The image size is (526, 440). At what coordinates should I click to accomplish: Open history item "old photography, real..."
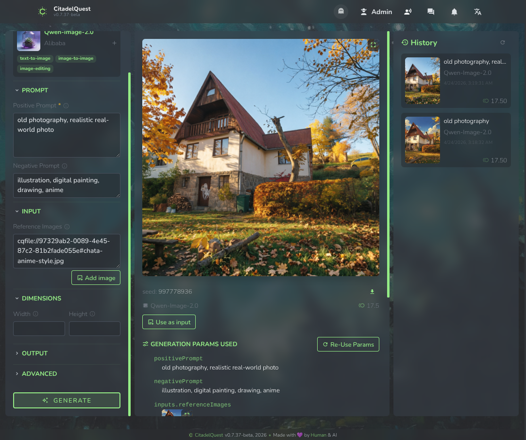tap(456, 81)
